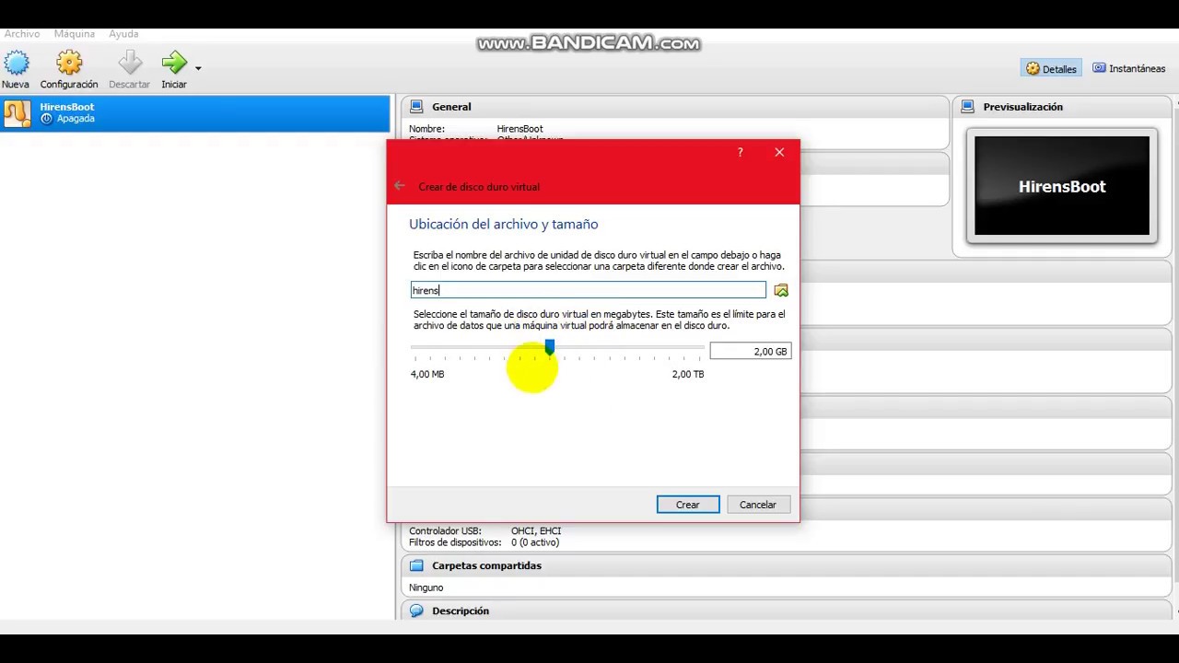
Task: Click the disk size slider handle
Action: pyautogui.click(x=550, y=347)
